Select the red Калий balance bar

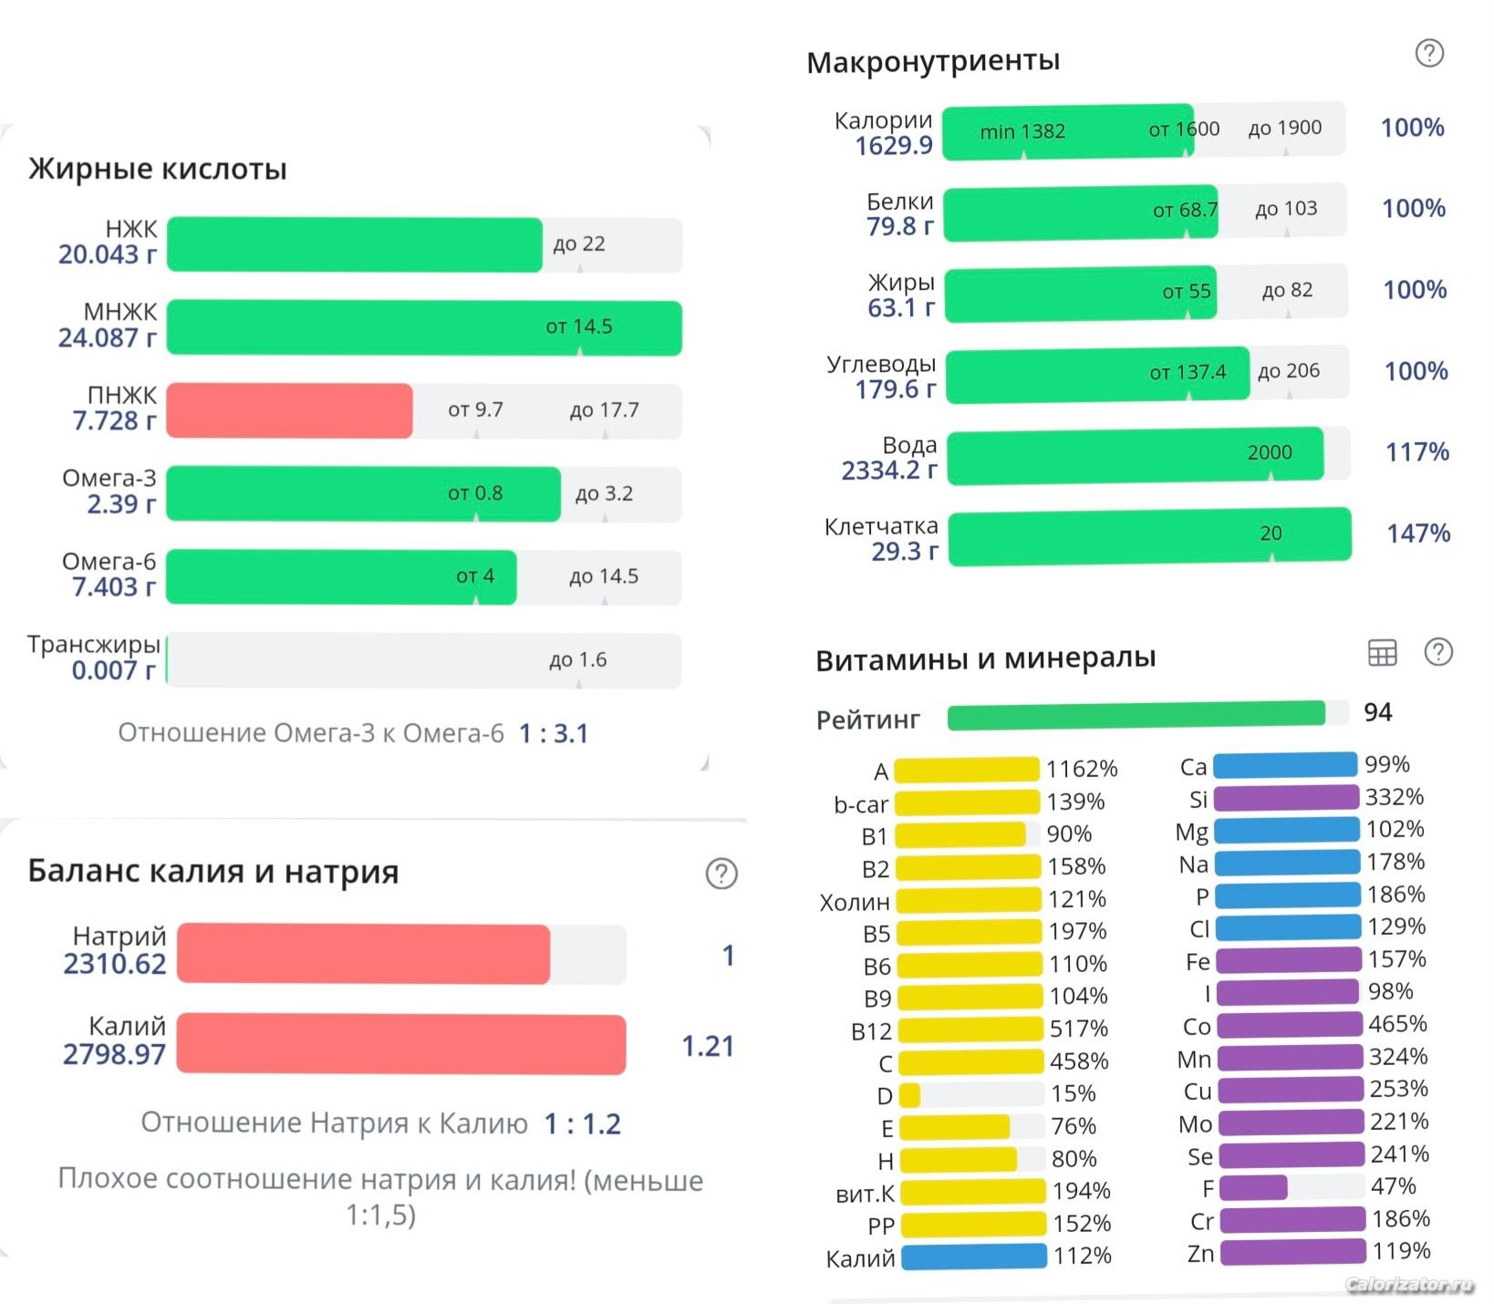(401, 1044)
